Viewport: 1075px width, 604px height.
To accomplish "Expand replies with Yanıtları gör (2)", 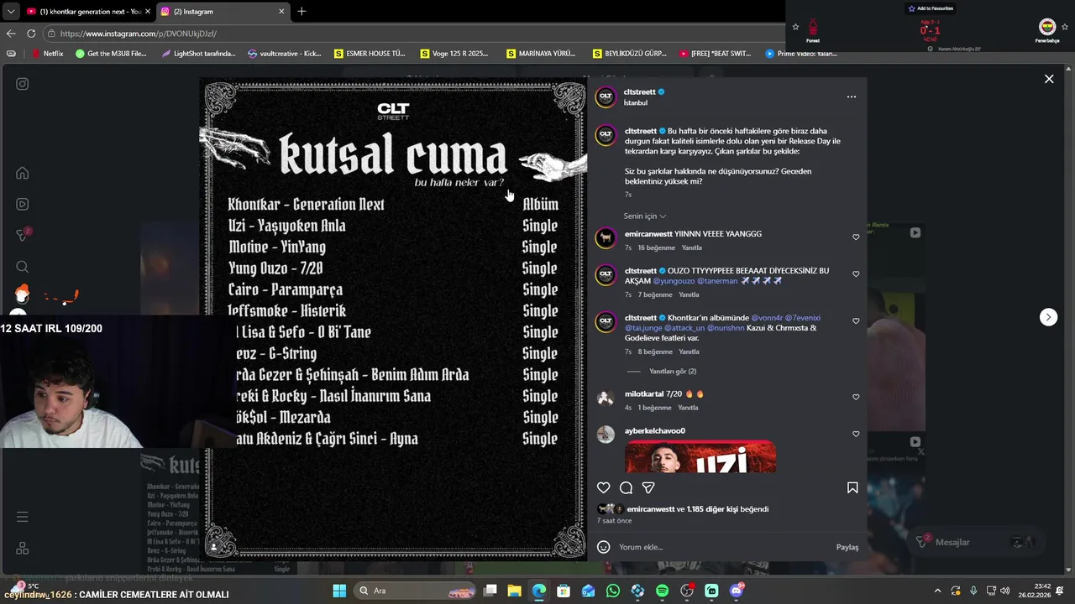I will pos(673,371).
